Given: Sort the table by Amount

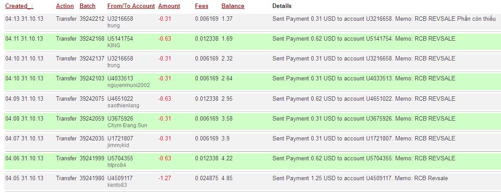Looking at the screenshot, I should click(169, 6).
